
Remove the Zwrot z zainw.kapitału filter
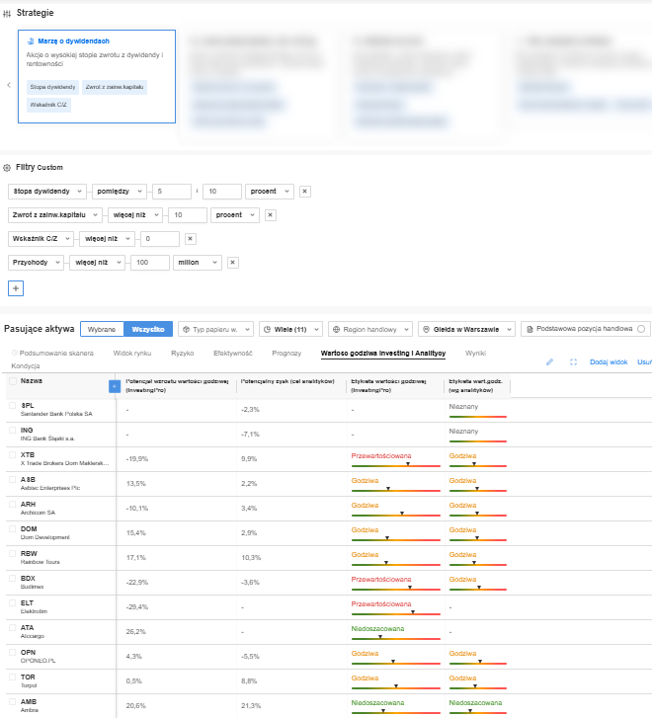click(x=271, y=215)
